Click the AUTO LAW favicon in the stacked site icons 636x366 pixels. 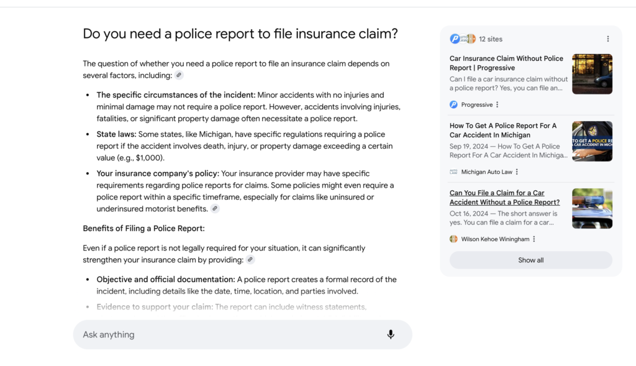tap(463, 39)
